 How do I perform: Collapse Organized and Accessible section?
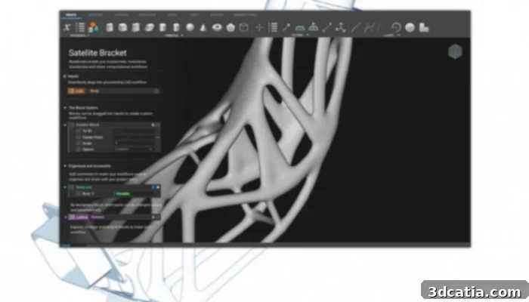point(65,166)
